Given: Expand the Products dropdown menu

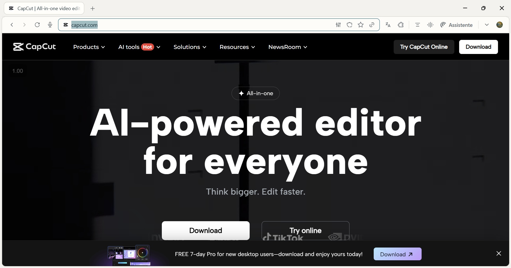Looking at the screenshot, I should tap(89, 47).
